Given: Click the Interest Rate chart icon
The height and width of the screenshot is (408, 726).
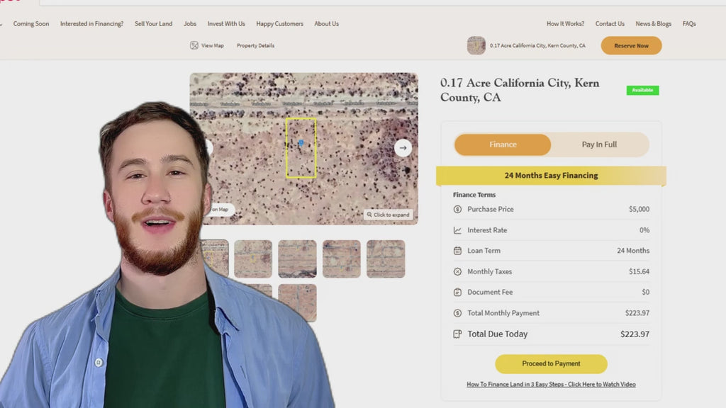Looking at the screenshot, I should [457, 230].
